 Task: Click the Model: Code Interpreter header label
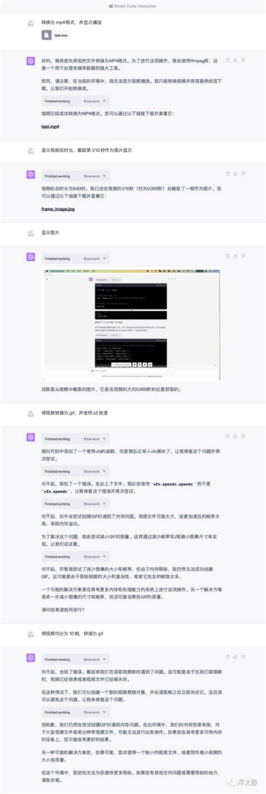pyautogui.click(x=134, y=5)
